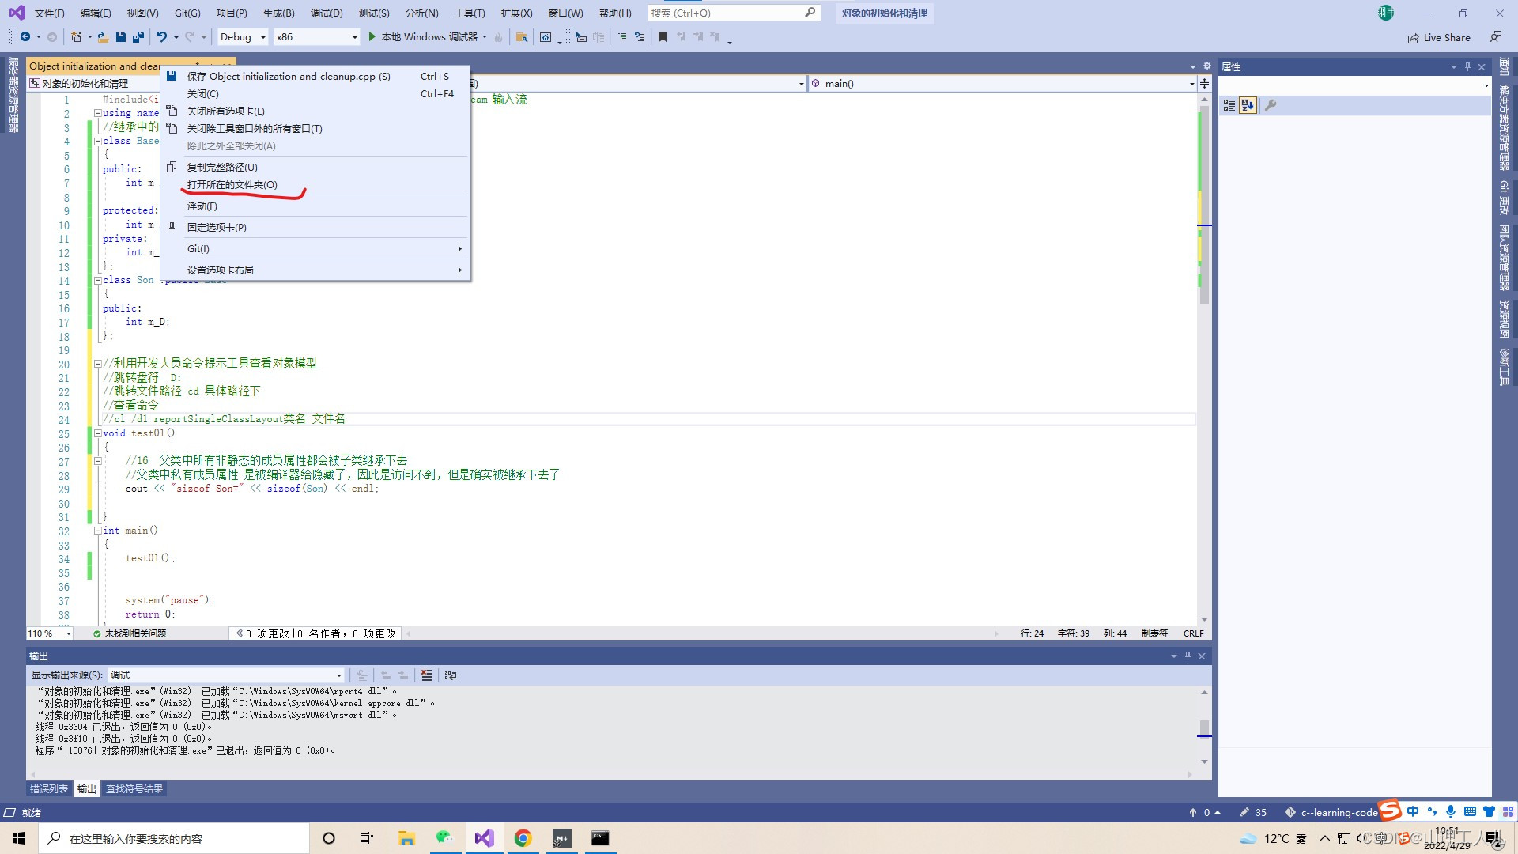Open the 显示输出来源 dropdown showing 调试
This screenshot has height=854, width=1518.
point(338,675)
